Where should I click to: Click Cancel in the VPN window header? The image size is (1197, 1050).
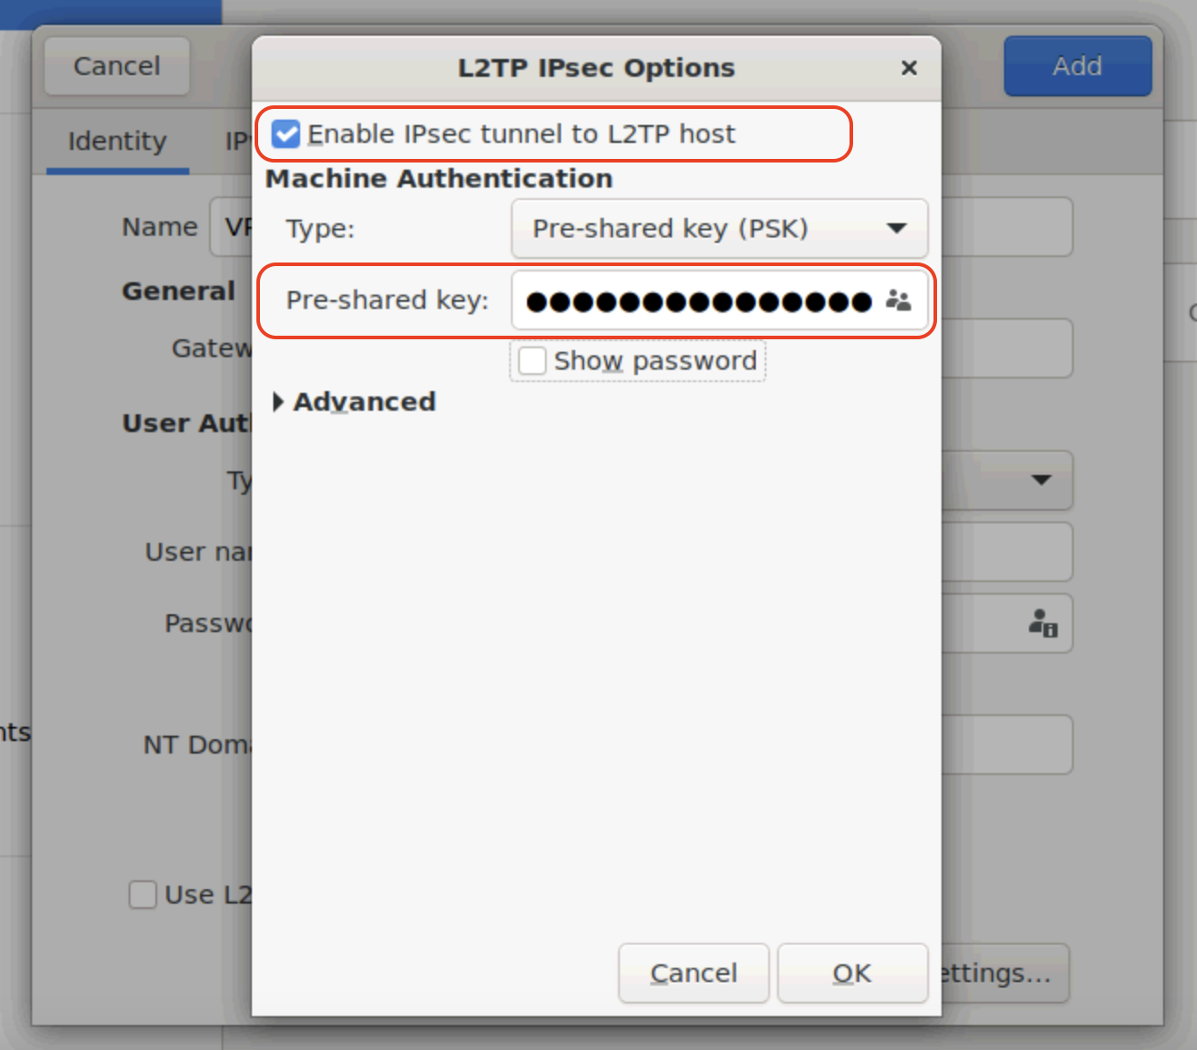click(117, 66)
